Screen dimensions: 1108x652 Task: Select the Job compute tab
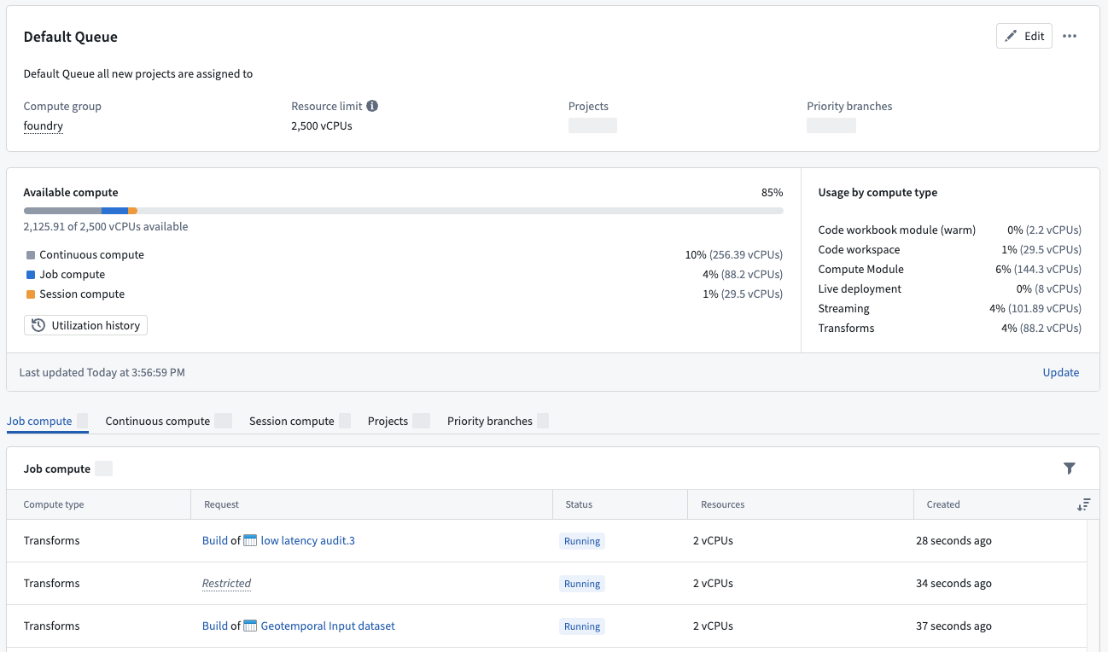(47, 421)
